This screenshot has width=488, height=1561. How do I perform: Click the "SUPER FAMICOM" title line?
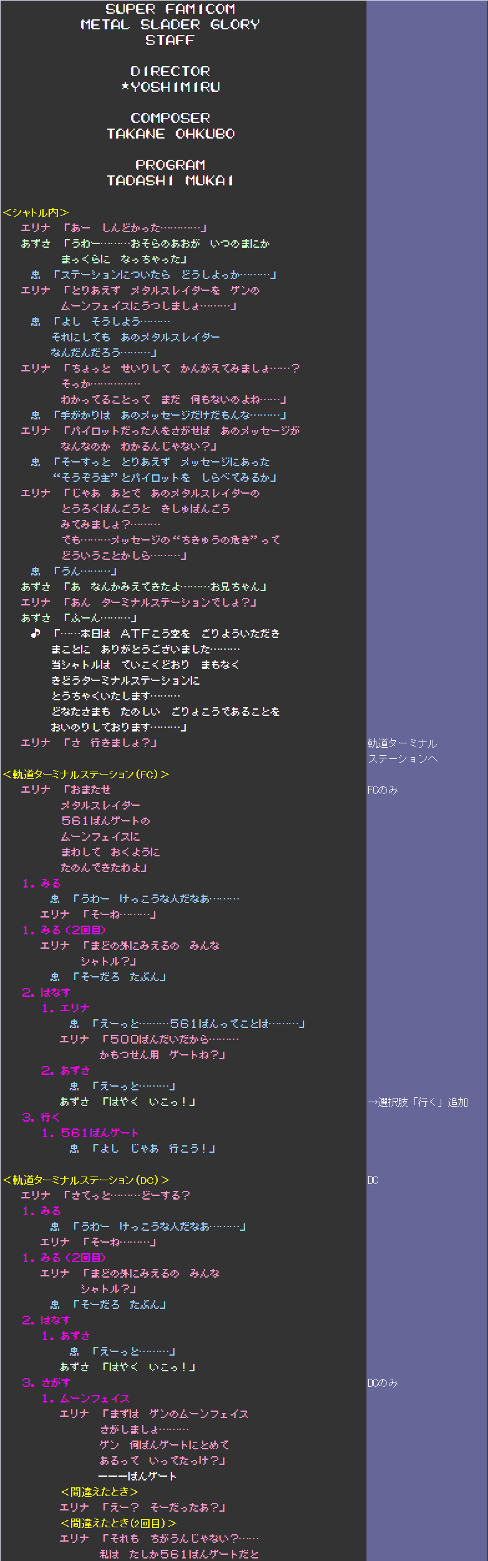coord(170,9)
